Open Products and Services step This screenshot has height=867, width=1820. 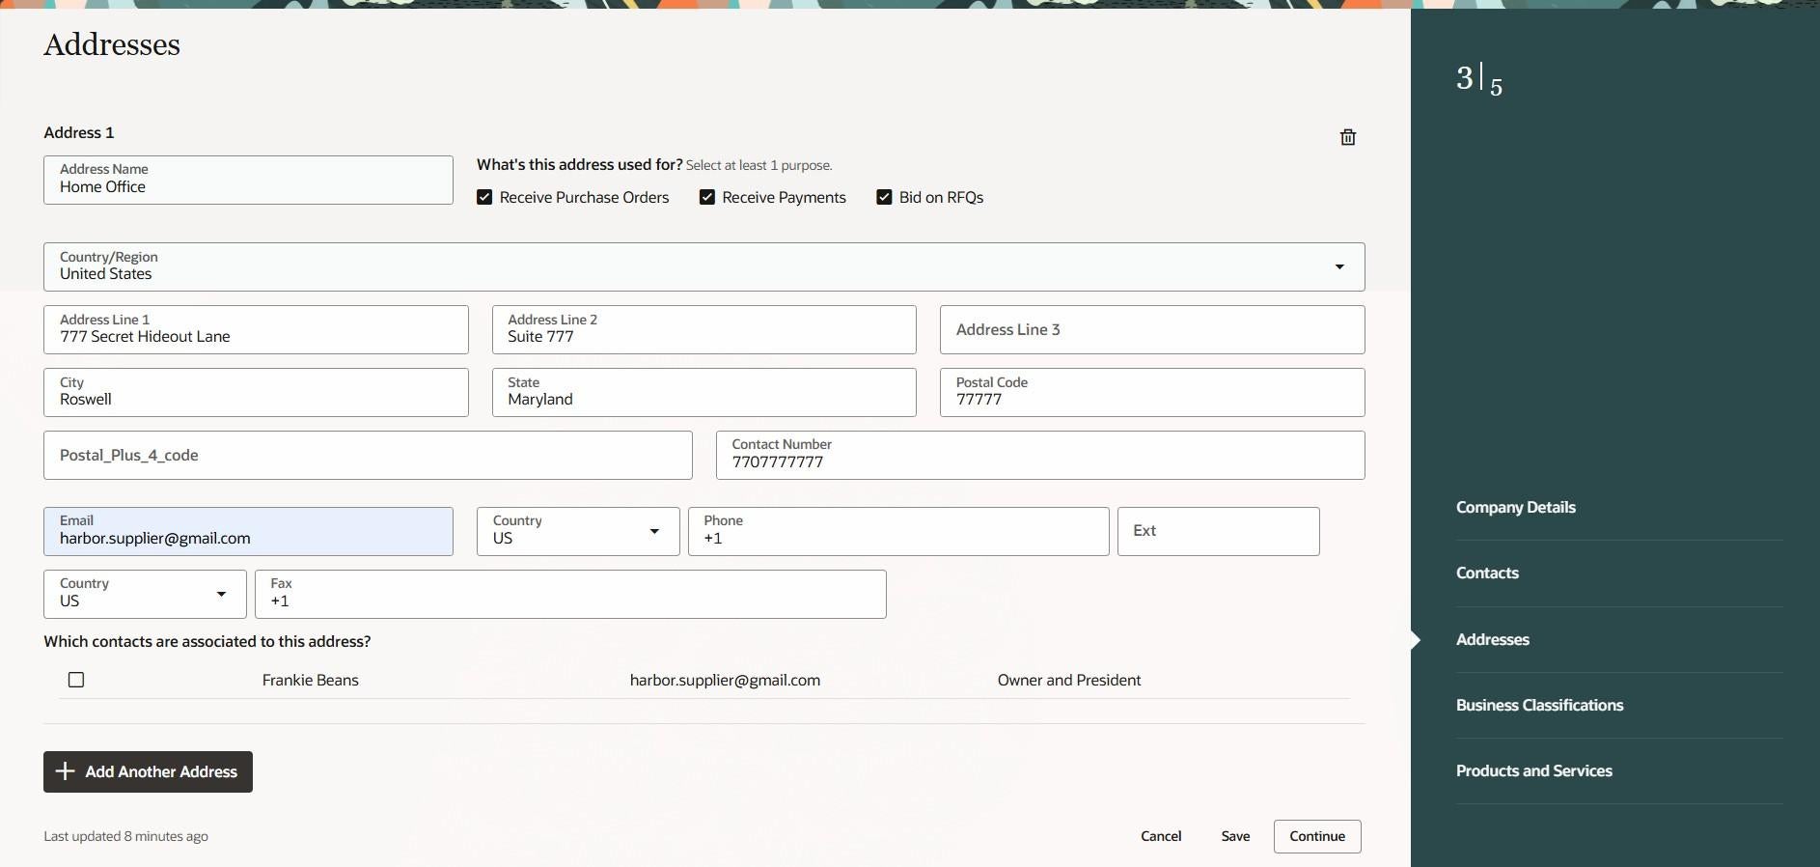click(1533, 770)
